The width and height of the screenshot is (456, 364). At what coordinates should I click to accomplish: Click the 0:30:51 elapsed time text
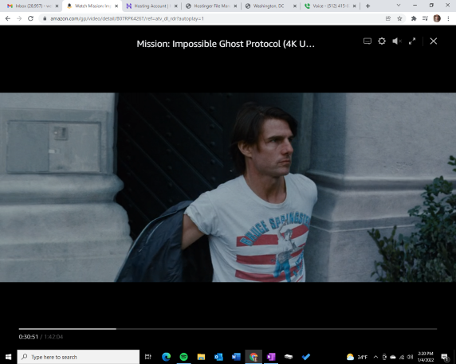point(29,337)
